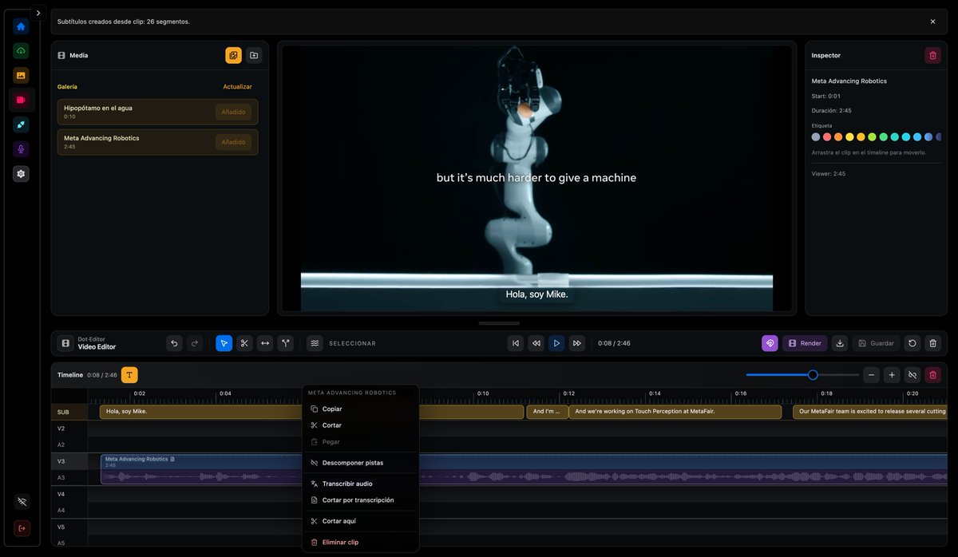Choose Cortar por transcripción menu item
The width and height of the screenshot is (958, 557).
[x=360, y=500]
